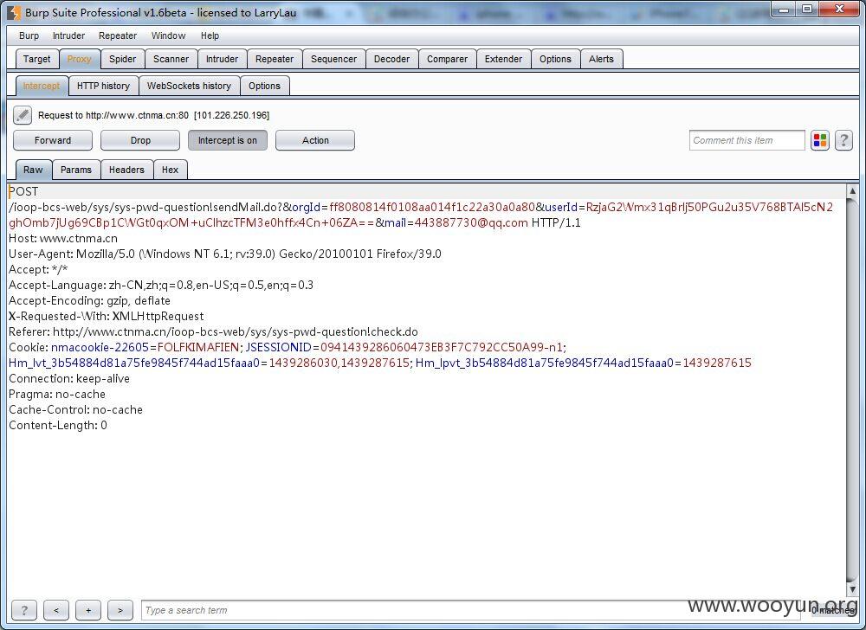Click the Cache-Control: no-cache line
The image size is (866, 630).
pos(75,409)
